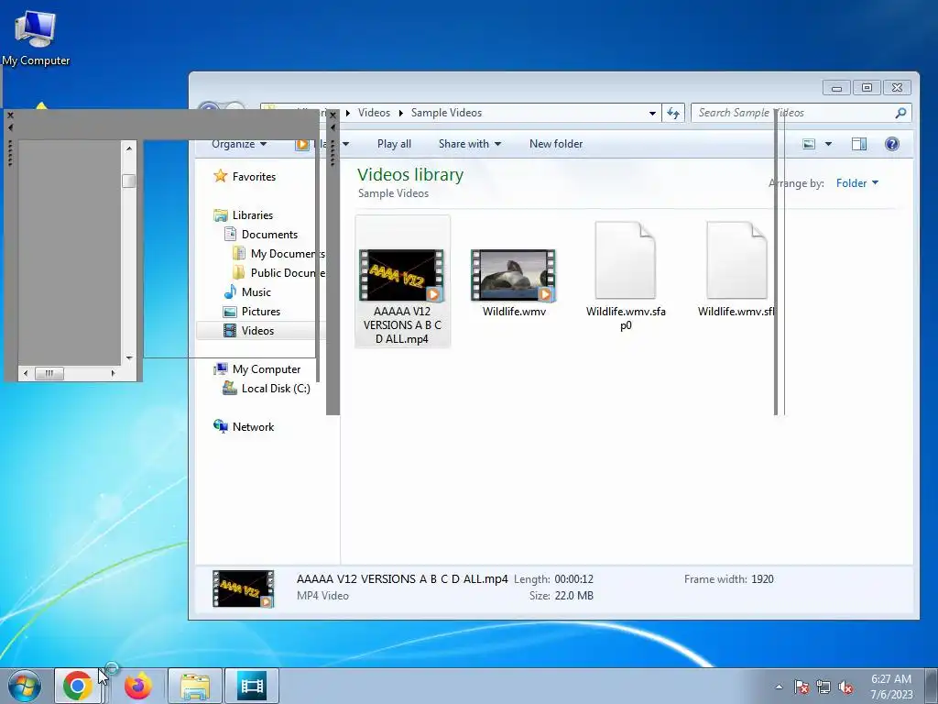938x704 pixels.
Task: Open the Windows Explorer taskbar button
Action: 195,686
